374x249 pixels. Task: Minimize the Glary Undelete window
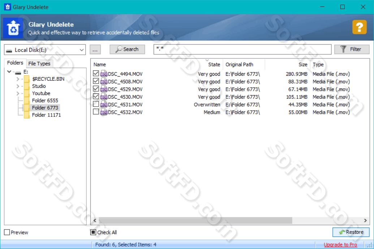click(322, 7)
